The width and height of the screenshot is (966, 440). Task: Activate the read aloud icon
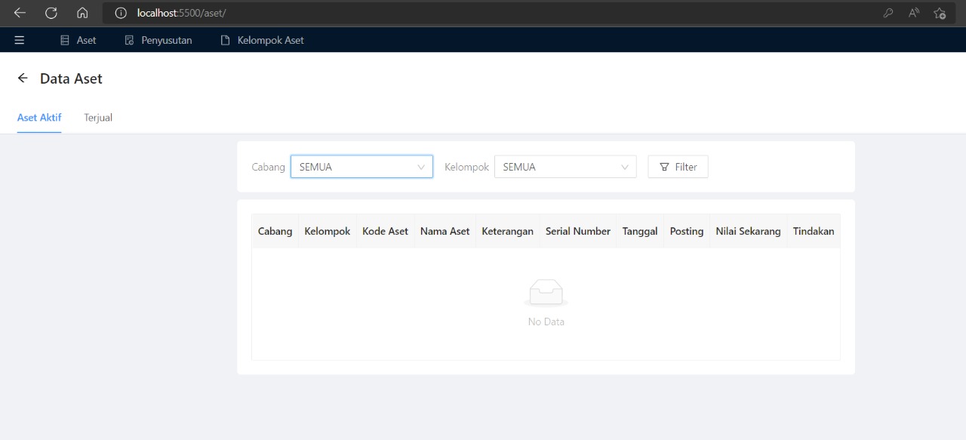tap(914, 13)
